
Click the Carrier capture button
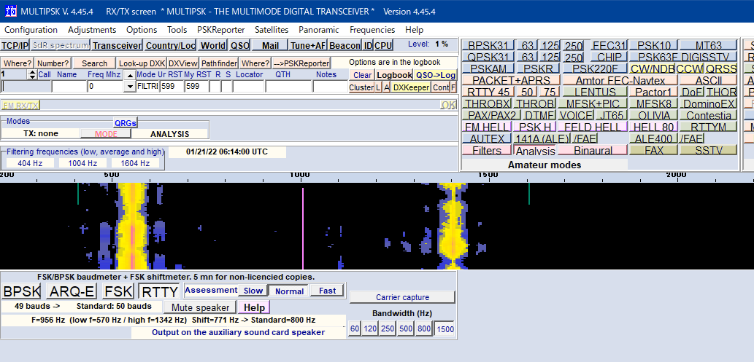click(402, 297)
